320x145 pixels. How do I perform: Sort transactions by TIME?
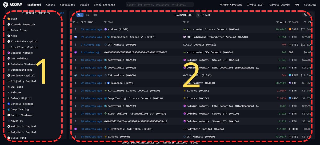click(90, 22)
